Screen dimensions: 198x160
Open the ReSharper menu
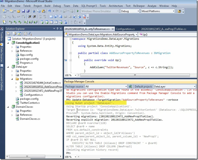point(139,6)
